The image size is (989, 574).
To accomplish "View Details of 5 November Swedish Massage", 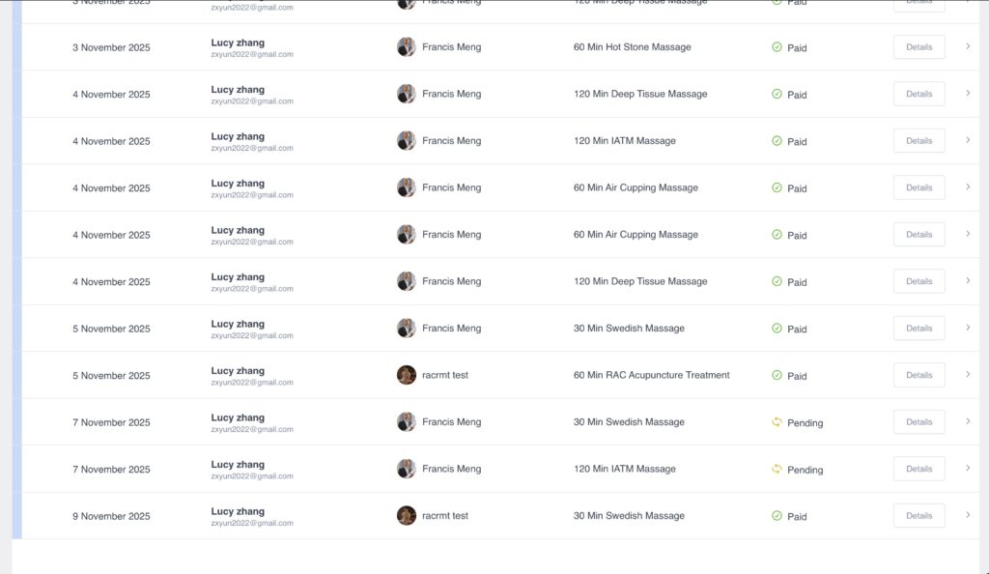I will click(x=918, y=329).
